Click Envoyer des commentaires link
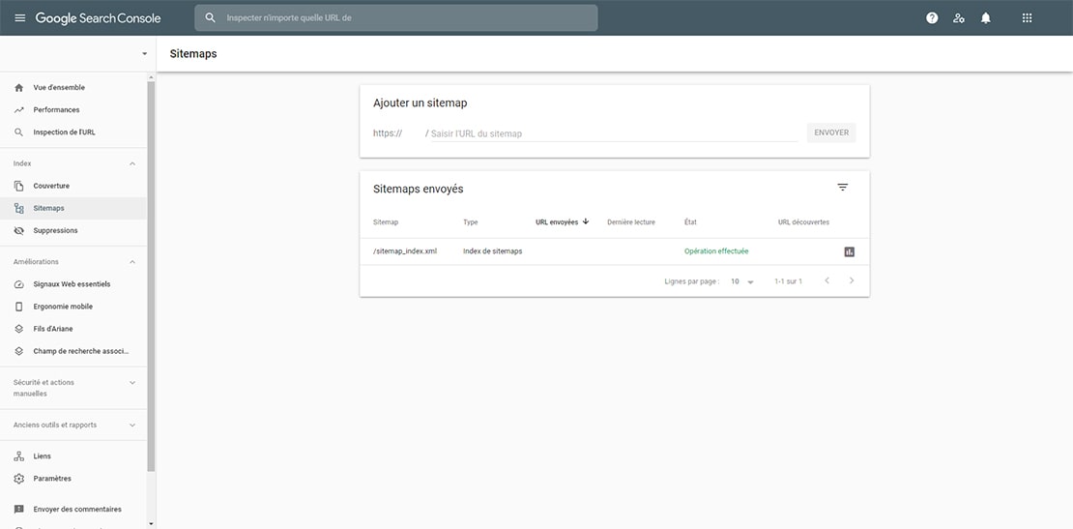The image size is (1073, 529). (x=77, y=509)
